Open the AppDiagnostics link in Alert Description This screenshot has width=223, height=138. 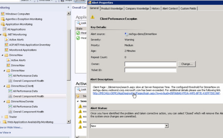[x=156, y=93]
